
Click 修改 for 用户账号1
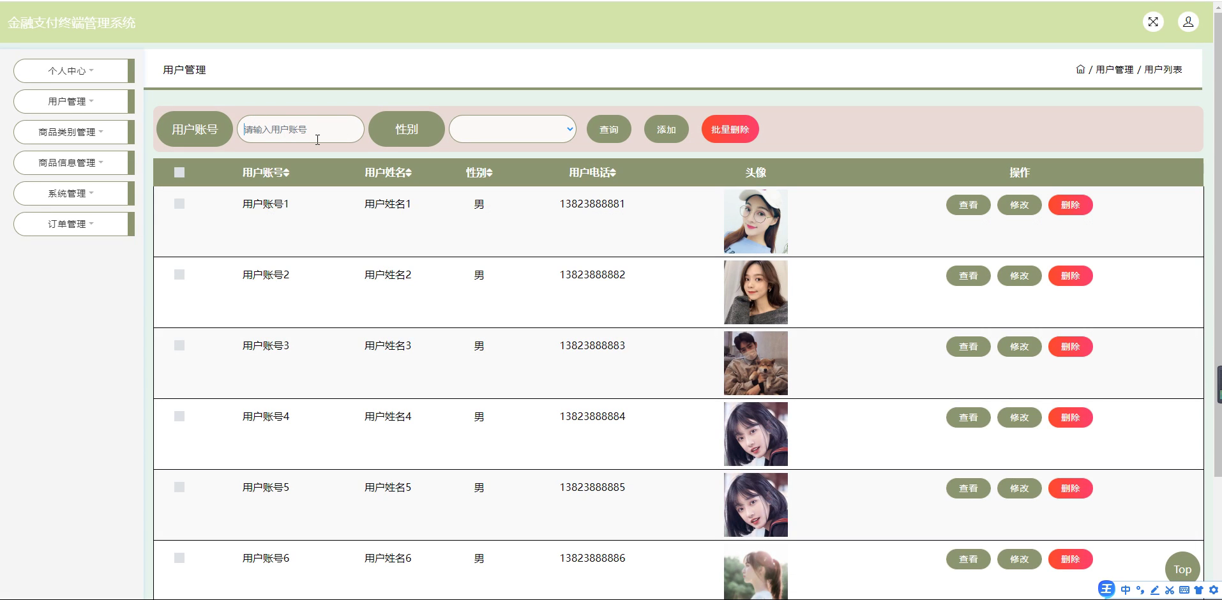click(1020, 205)
